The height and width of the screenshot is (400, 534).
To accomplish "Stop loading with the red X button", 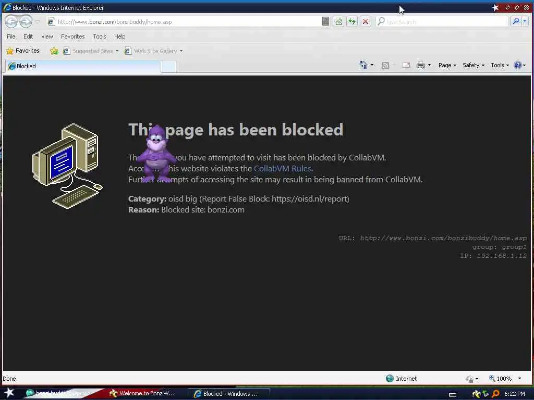I will point(366,22).
